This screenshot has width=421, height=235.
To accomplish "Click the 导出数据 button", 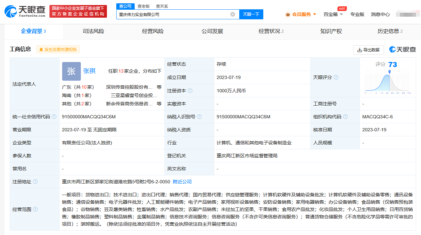I will pos(369,50).
